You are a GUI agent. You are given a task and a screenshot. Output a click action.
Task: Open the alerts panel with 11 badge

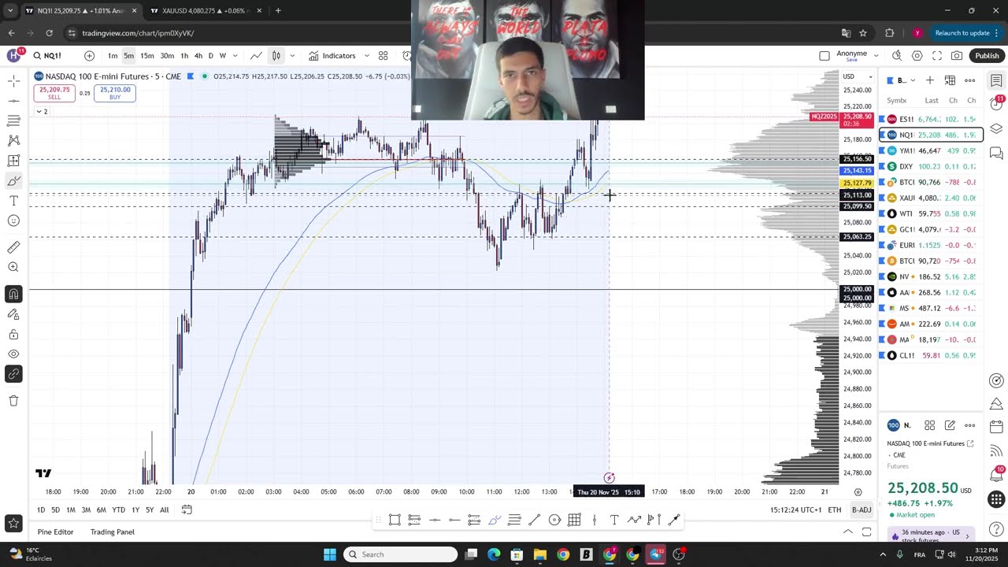click(996, 104)
